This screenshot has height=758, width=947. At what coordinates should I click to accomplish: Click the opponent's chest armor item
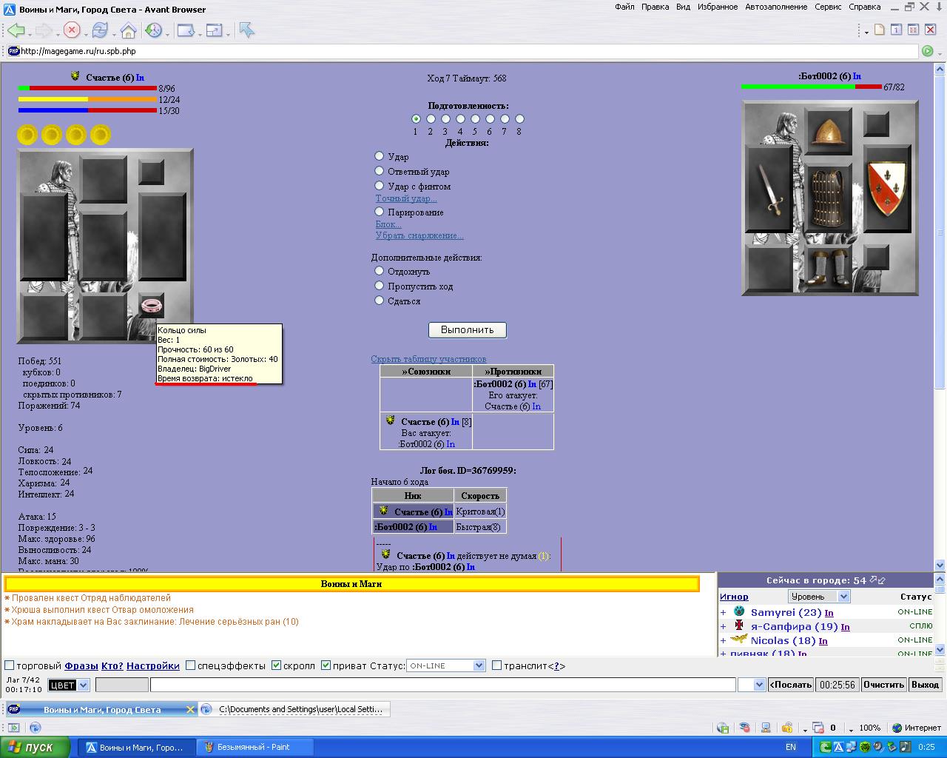tap(828, 197)
